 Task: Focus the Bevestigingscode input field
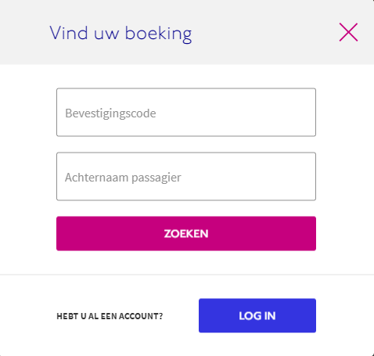pos(186,112)
